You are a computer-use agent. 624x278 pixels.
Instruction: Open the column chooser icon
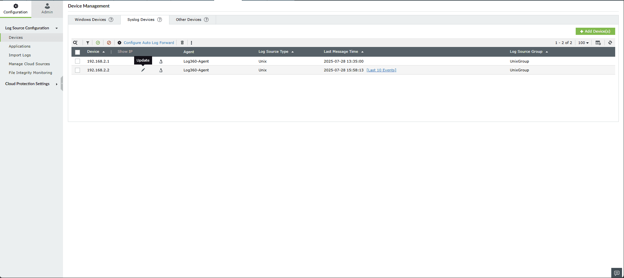click(598, 43)
